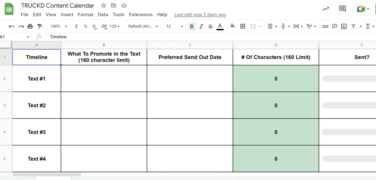Screen dimensions: 376x180
Task: Select column D header
Action: point(276,45)
